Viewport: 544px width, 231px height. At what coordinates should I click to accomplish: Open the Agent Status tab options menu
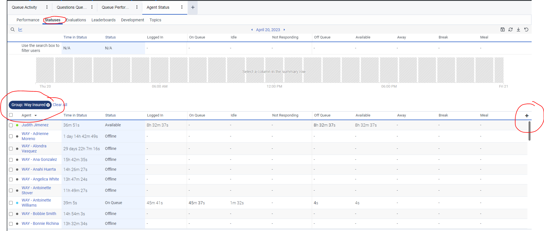pyautogui.click(x=182, y=7)
